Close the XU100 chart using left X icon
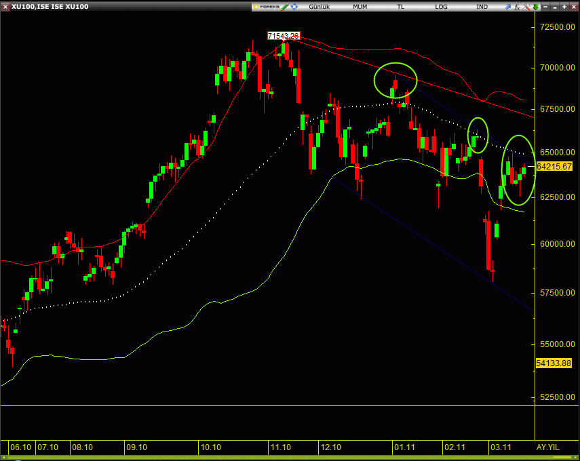Image resolution: width=580 pixels, height=461 pixels. 5,7
